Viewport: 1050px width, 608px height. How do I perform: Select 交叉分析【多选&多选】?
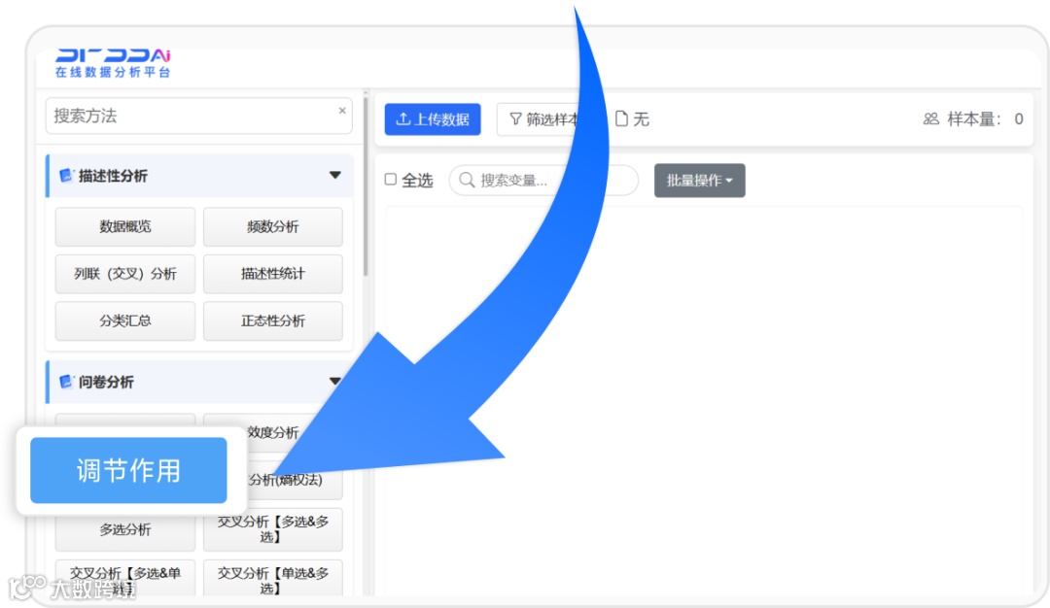coord(272,529)
